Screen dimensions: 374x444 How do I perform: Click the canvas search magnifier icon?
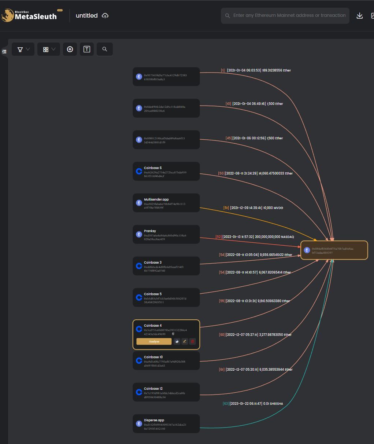pyautogui.click(x=105, y=49)
